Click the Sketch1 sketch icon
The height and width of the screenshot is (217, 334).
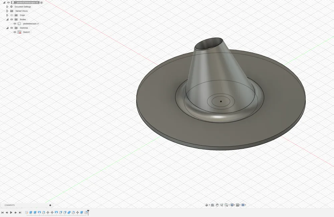(19, 32)
